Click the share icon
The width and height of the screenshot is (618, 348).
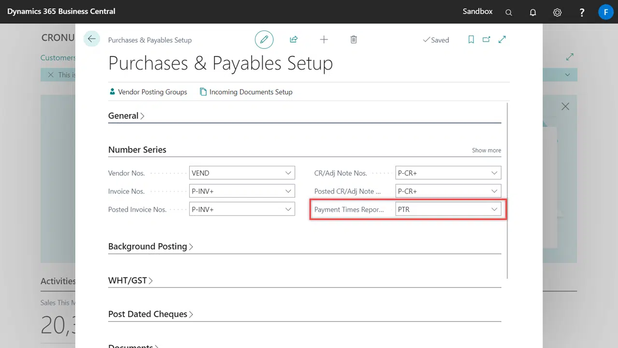pos(294,40)
